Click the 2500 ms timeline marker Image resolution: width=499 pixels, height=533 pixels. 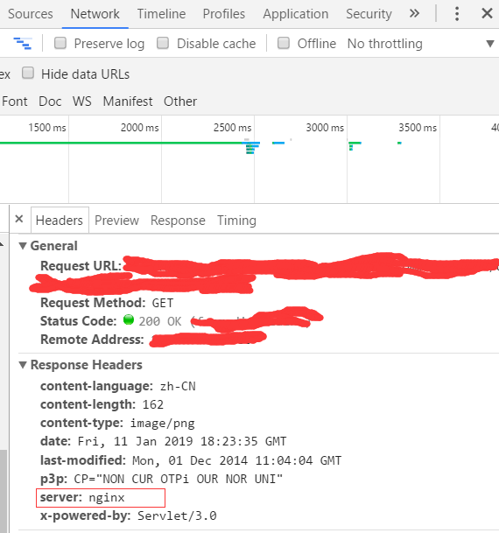pyautogui.click(x=232, y=128)
